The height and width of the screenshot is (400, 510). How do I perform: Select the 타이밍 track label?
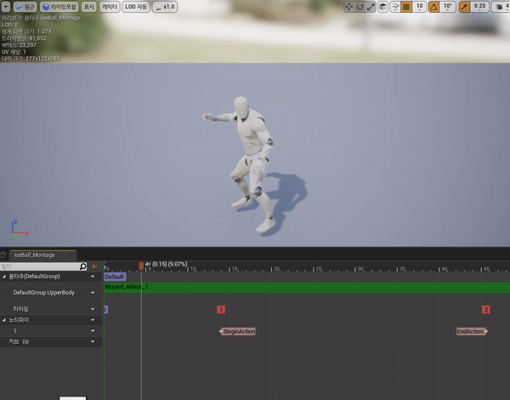pyautogui.click(x=20, y=309)
